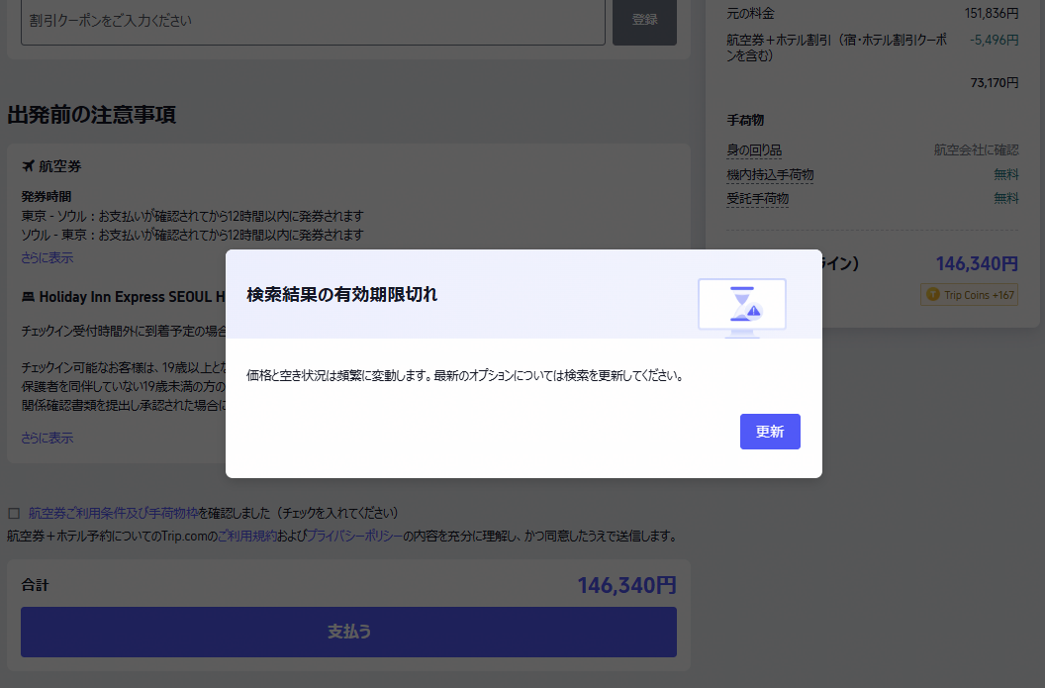Click the bed icon beside Holiday Inn Express
Viewport: 1045px width, 688px height.
(28, 297)
